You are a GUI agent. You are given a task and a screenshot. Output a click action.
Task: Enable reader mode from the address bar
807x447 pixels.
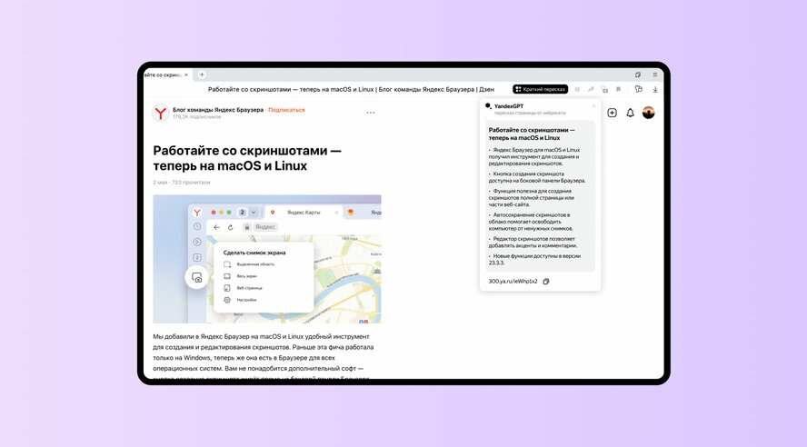[577, 90]
